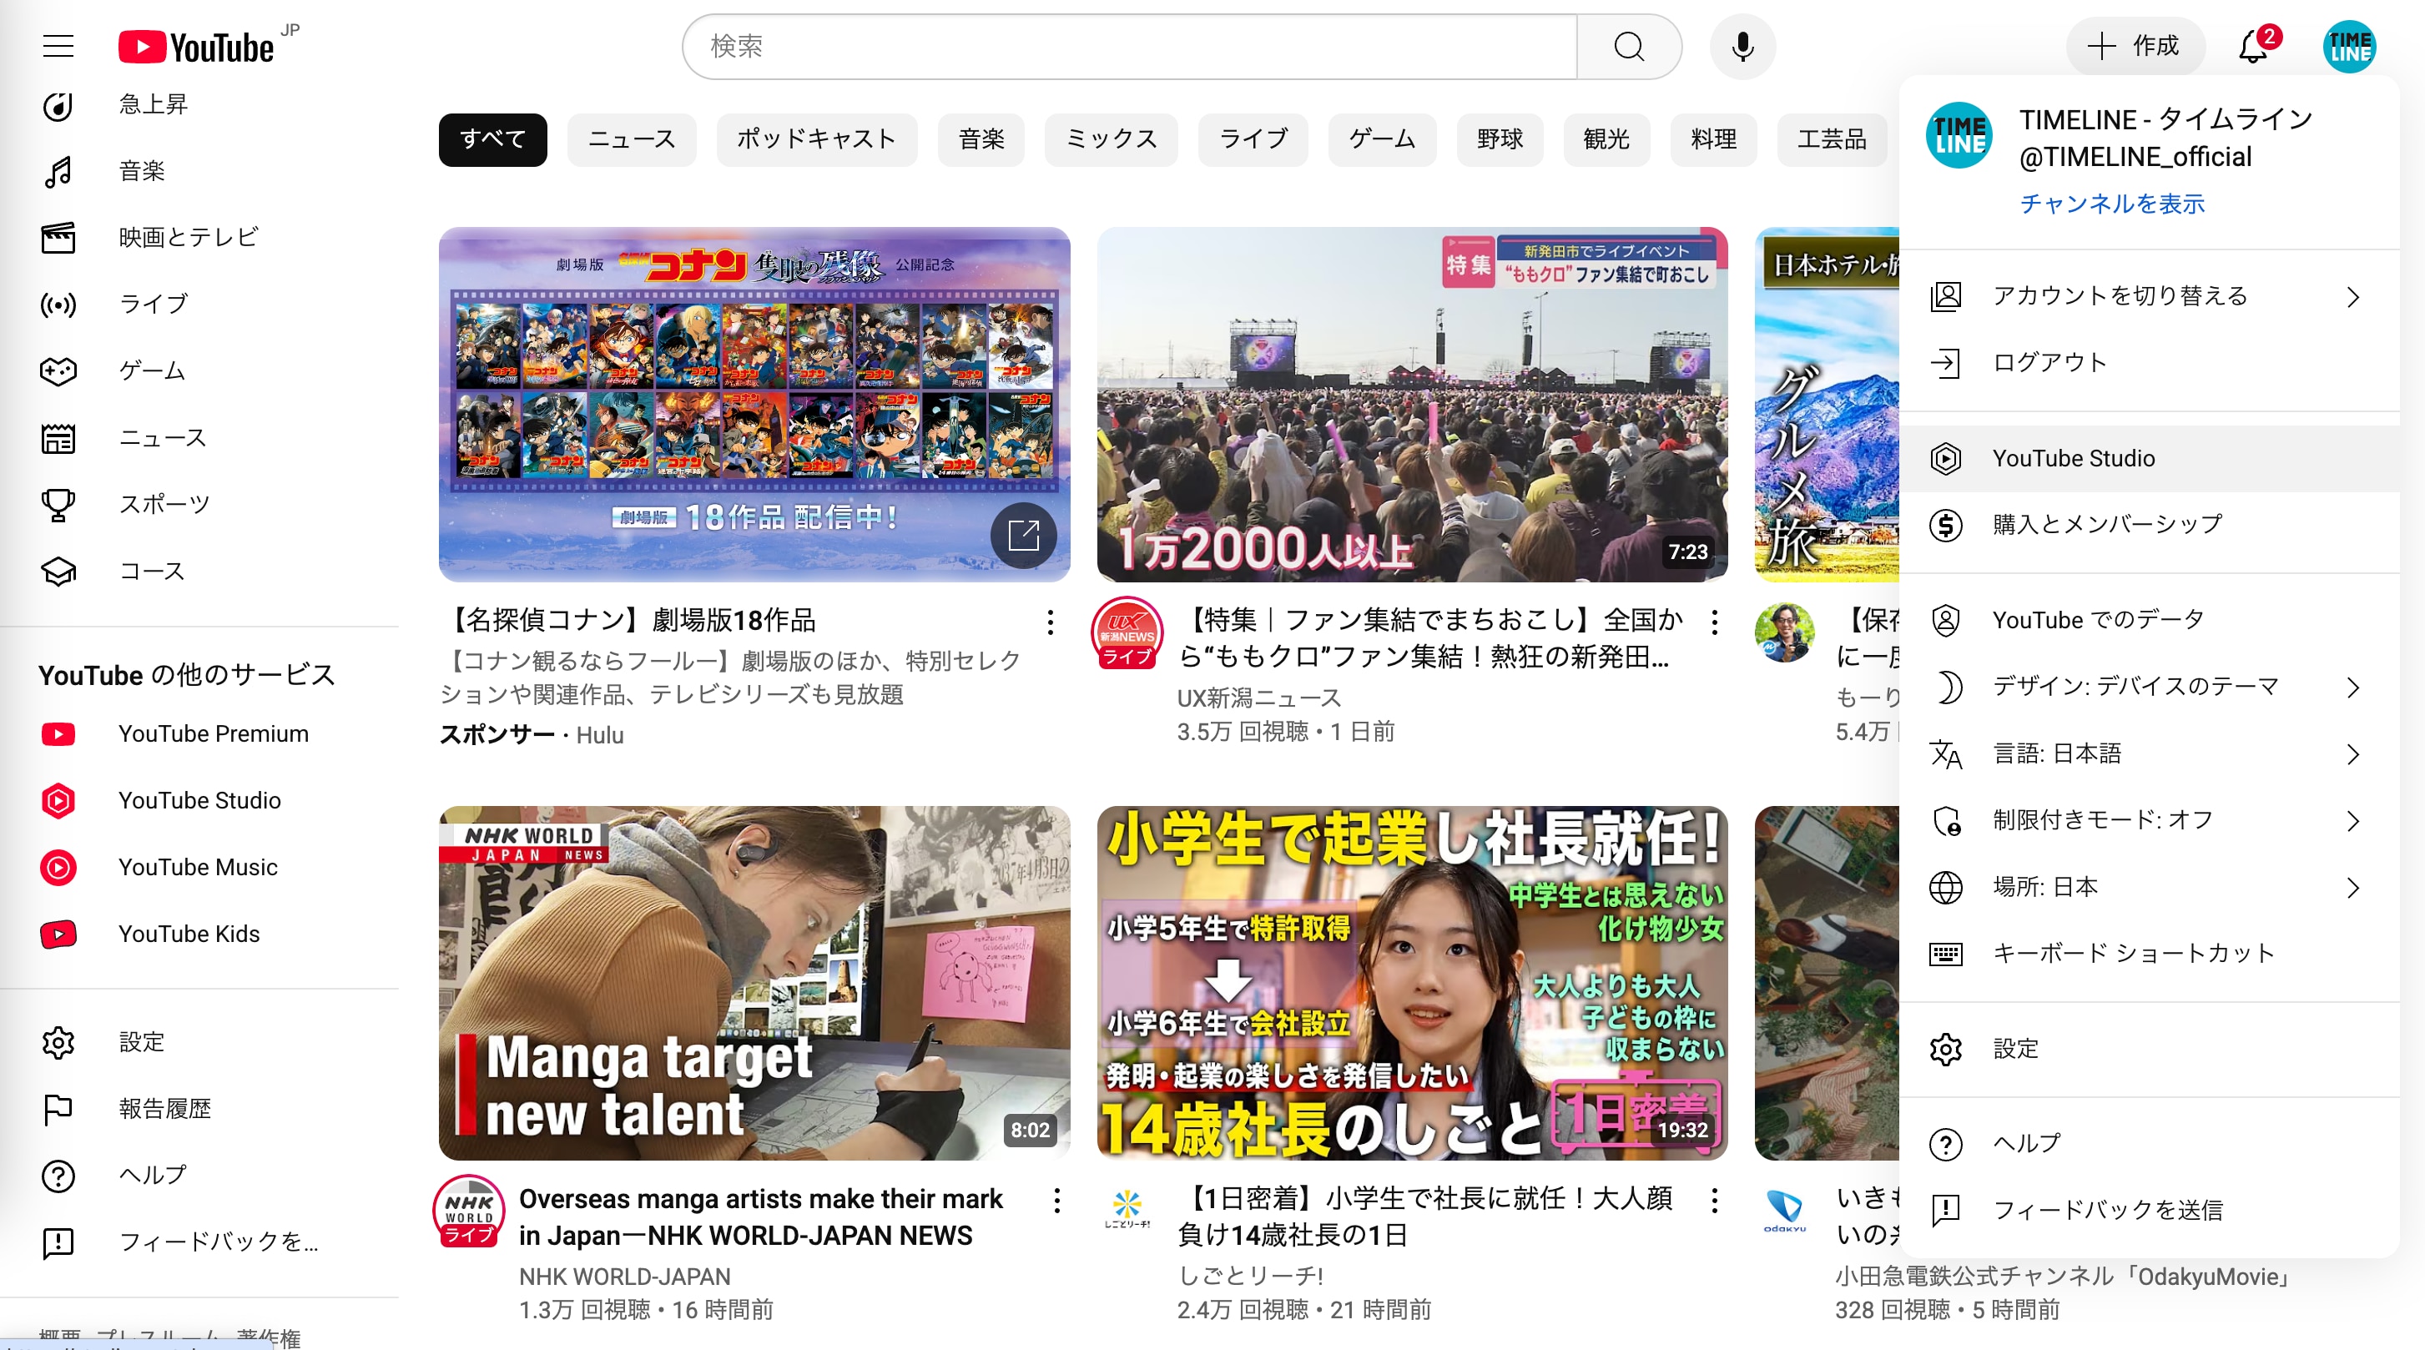Image resolution: width=2425 pixels, height=1350 pixels.
Task: Select ヘルプ in the account menu
Action: click(x=2149, y=1145)
